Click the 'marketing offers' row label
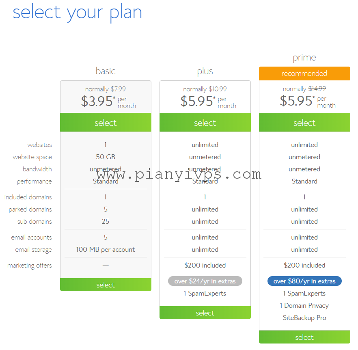The image size is (358, 350). 30,266
